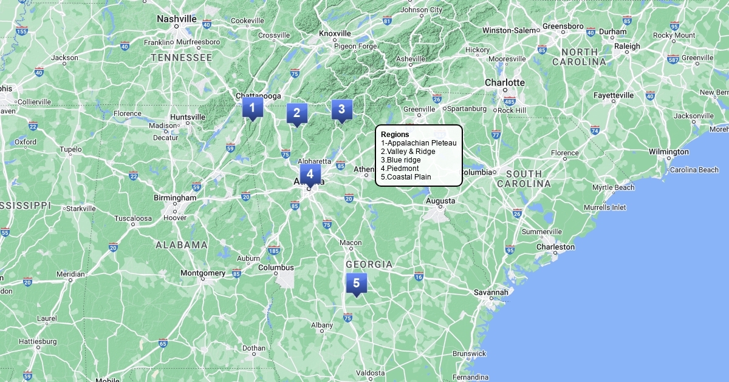Click map marker number 1 near Chattanooga
Screen dimensions: 729x382
coord(252,108)
